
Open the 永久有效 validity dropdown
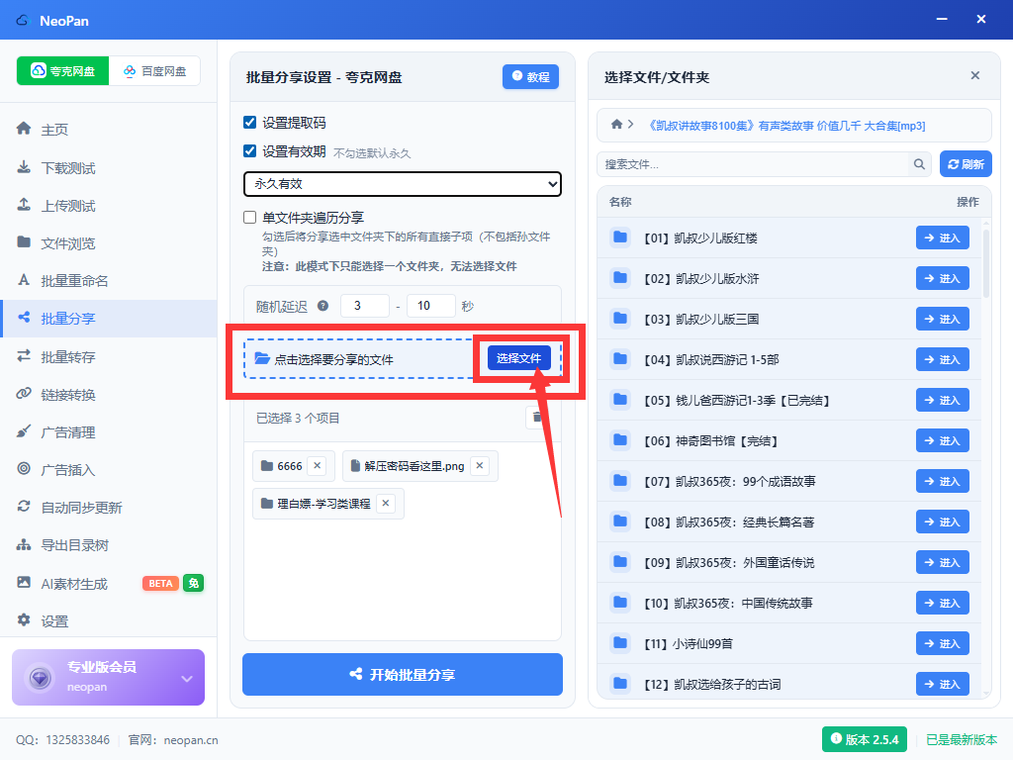[x=402, y=183]
